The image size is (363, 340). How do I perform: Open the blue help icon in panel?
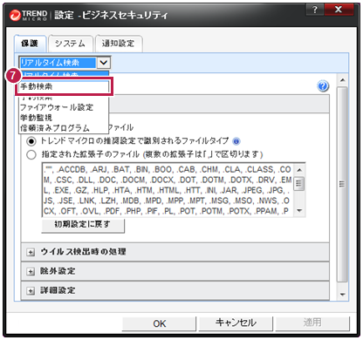click(x=323, y=86)
